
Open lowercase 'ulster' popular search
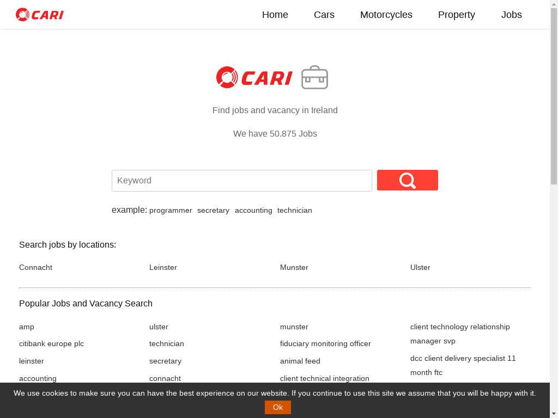click(159, 327)
